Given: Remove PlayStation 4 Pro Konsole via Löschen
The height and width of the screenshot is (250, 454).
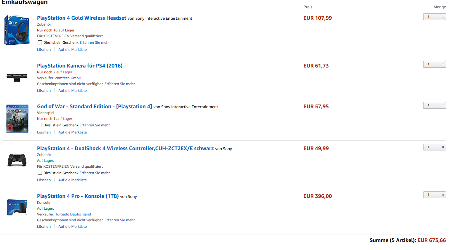Looking at the screenshot, I should [44, 227].
